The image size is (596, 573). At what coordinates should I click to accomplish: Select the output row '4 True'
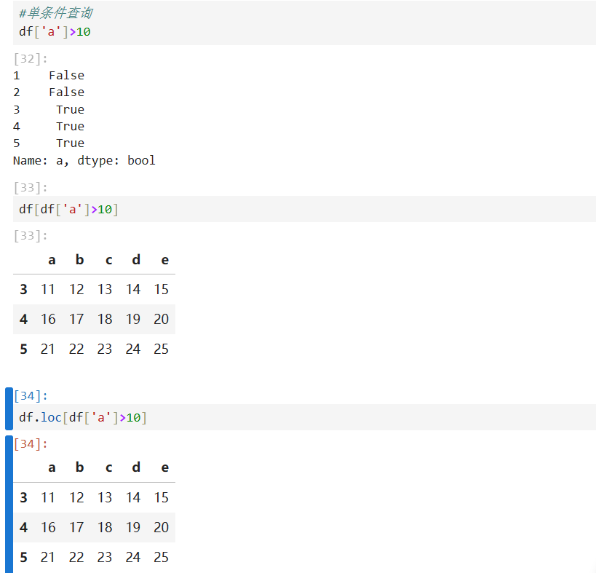[49, 126]
